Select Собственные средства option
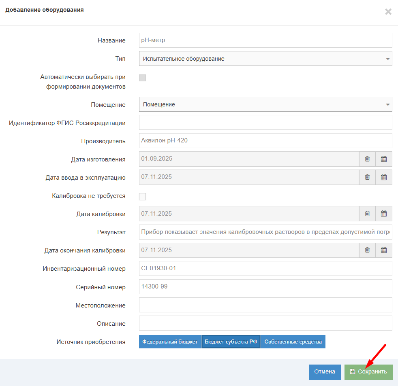398x386 pixels. (x=293, y=341)
